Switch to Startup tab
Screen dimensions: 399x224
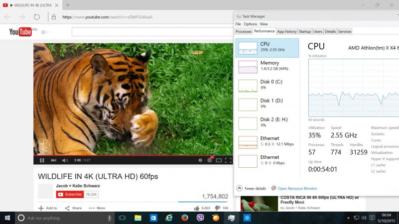[x=304, y=31]
